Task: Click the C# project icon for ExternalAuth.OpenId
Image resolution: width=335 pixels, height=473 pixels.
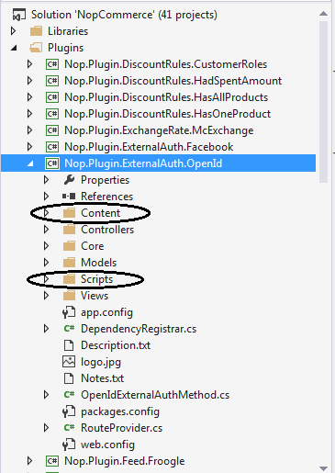Action: 52,163
